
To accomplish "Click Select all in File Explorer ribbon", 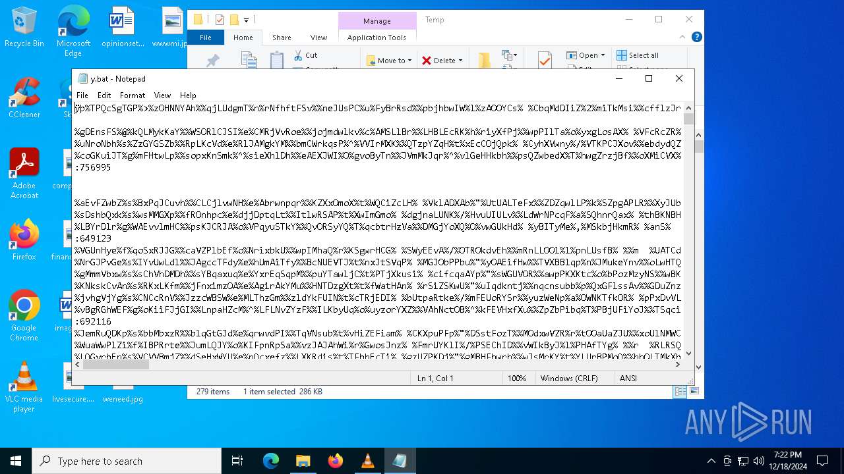I will click(x=638, y=55).
